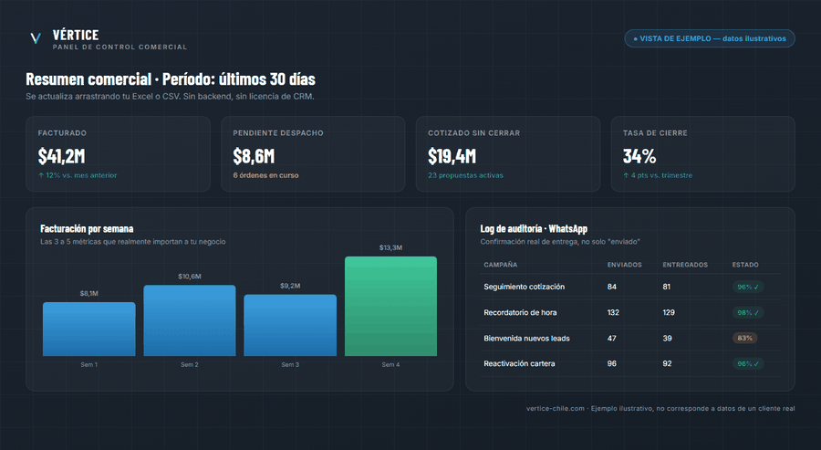Select the Recordatorio de hora campaign row
Image resolution: width=821 pixels, height=450 pixels.
click(x=630, y=312)
